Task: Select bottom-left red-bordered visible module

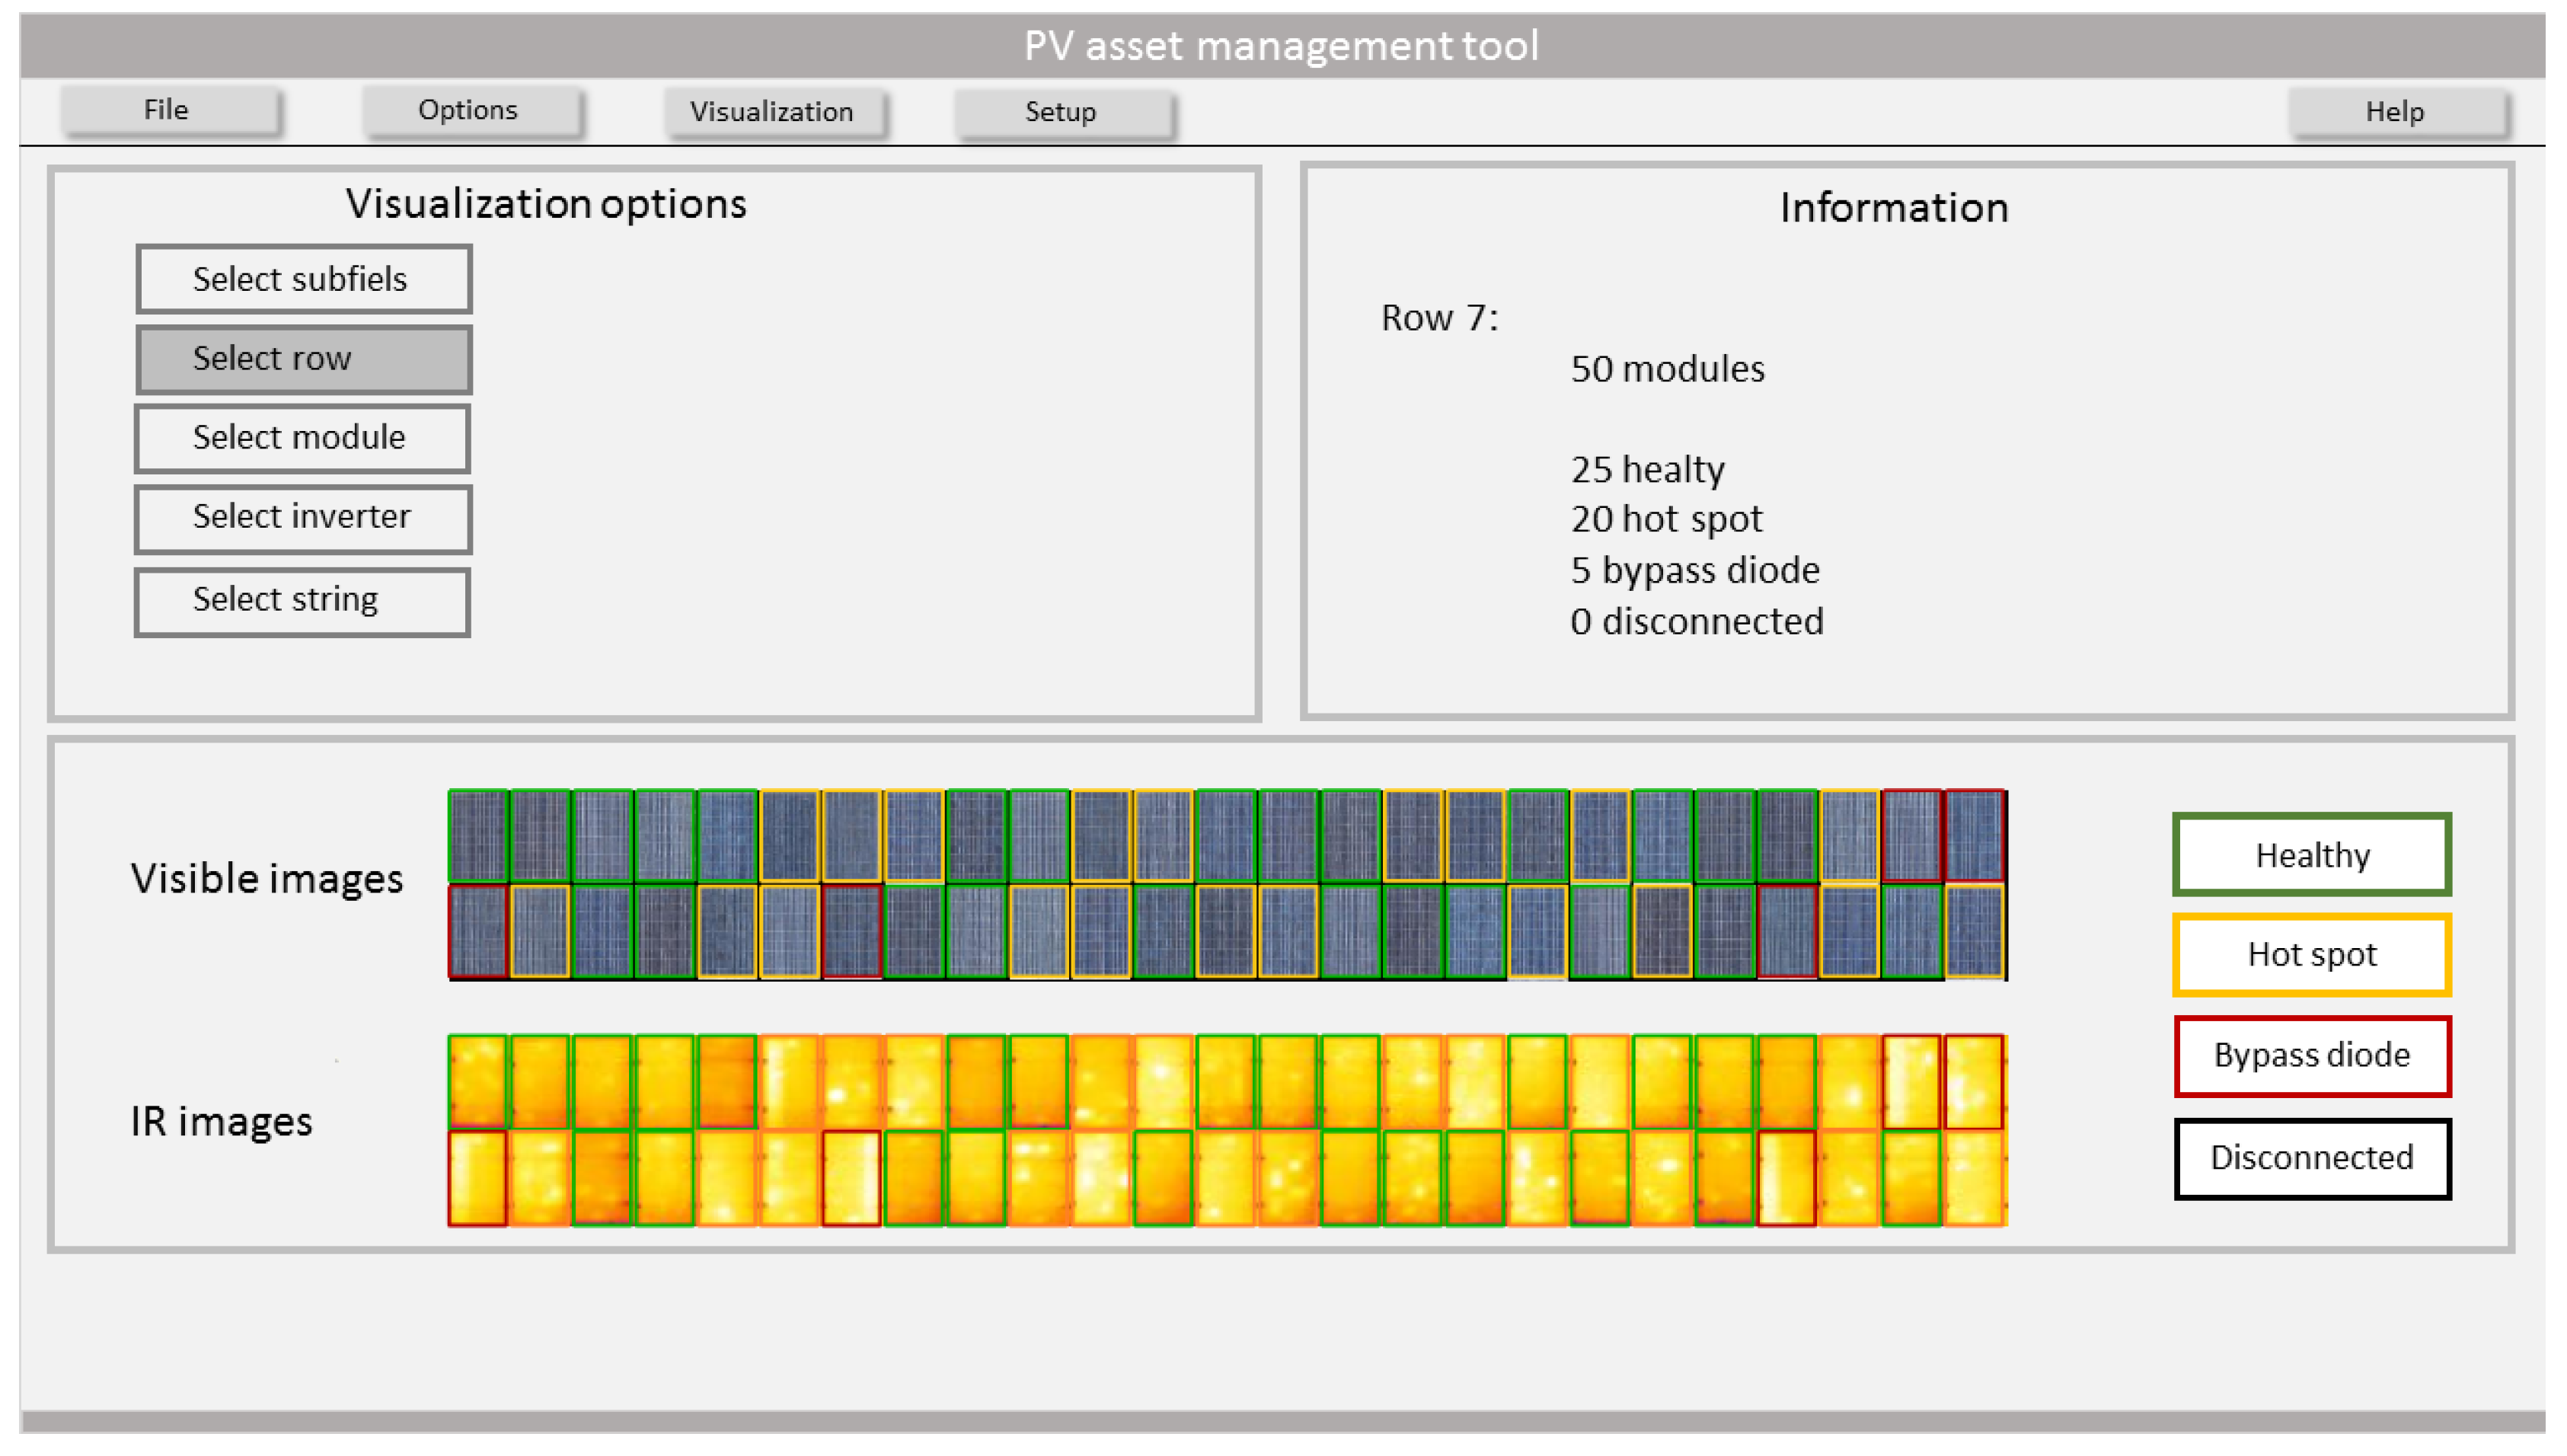Action: click(478, 931)
